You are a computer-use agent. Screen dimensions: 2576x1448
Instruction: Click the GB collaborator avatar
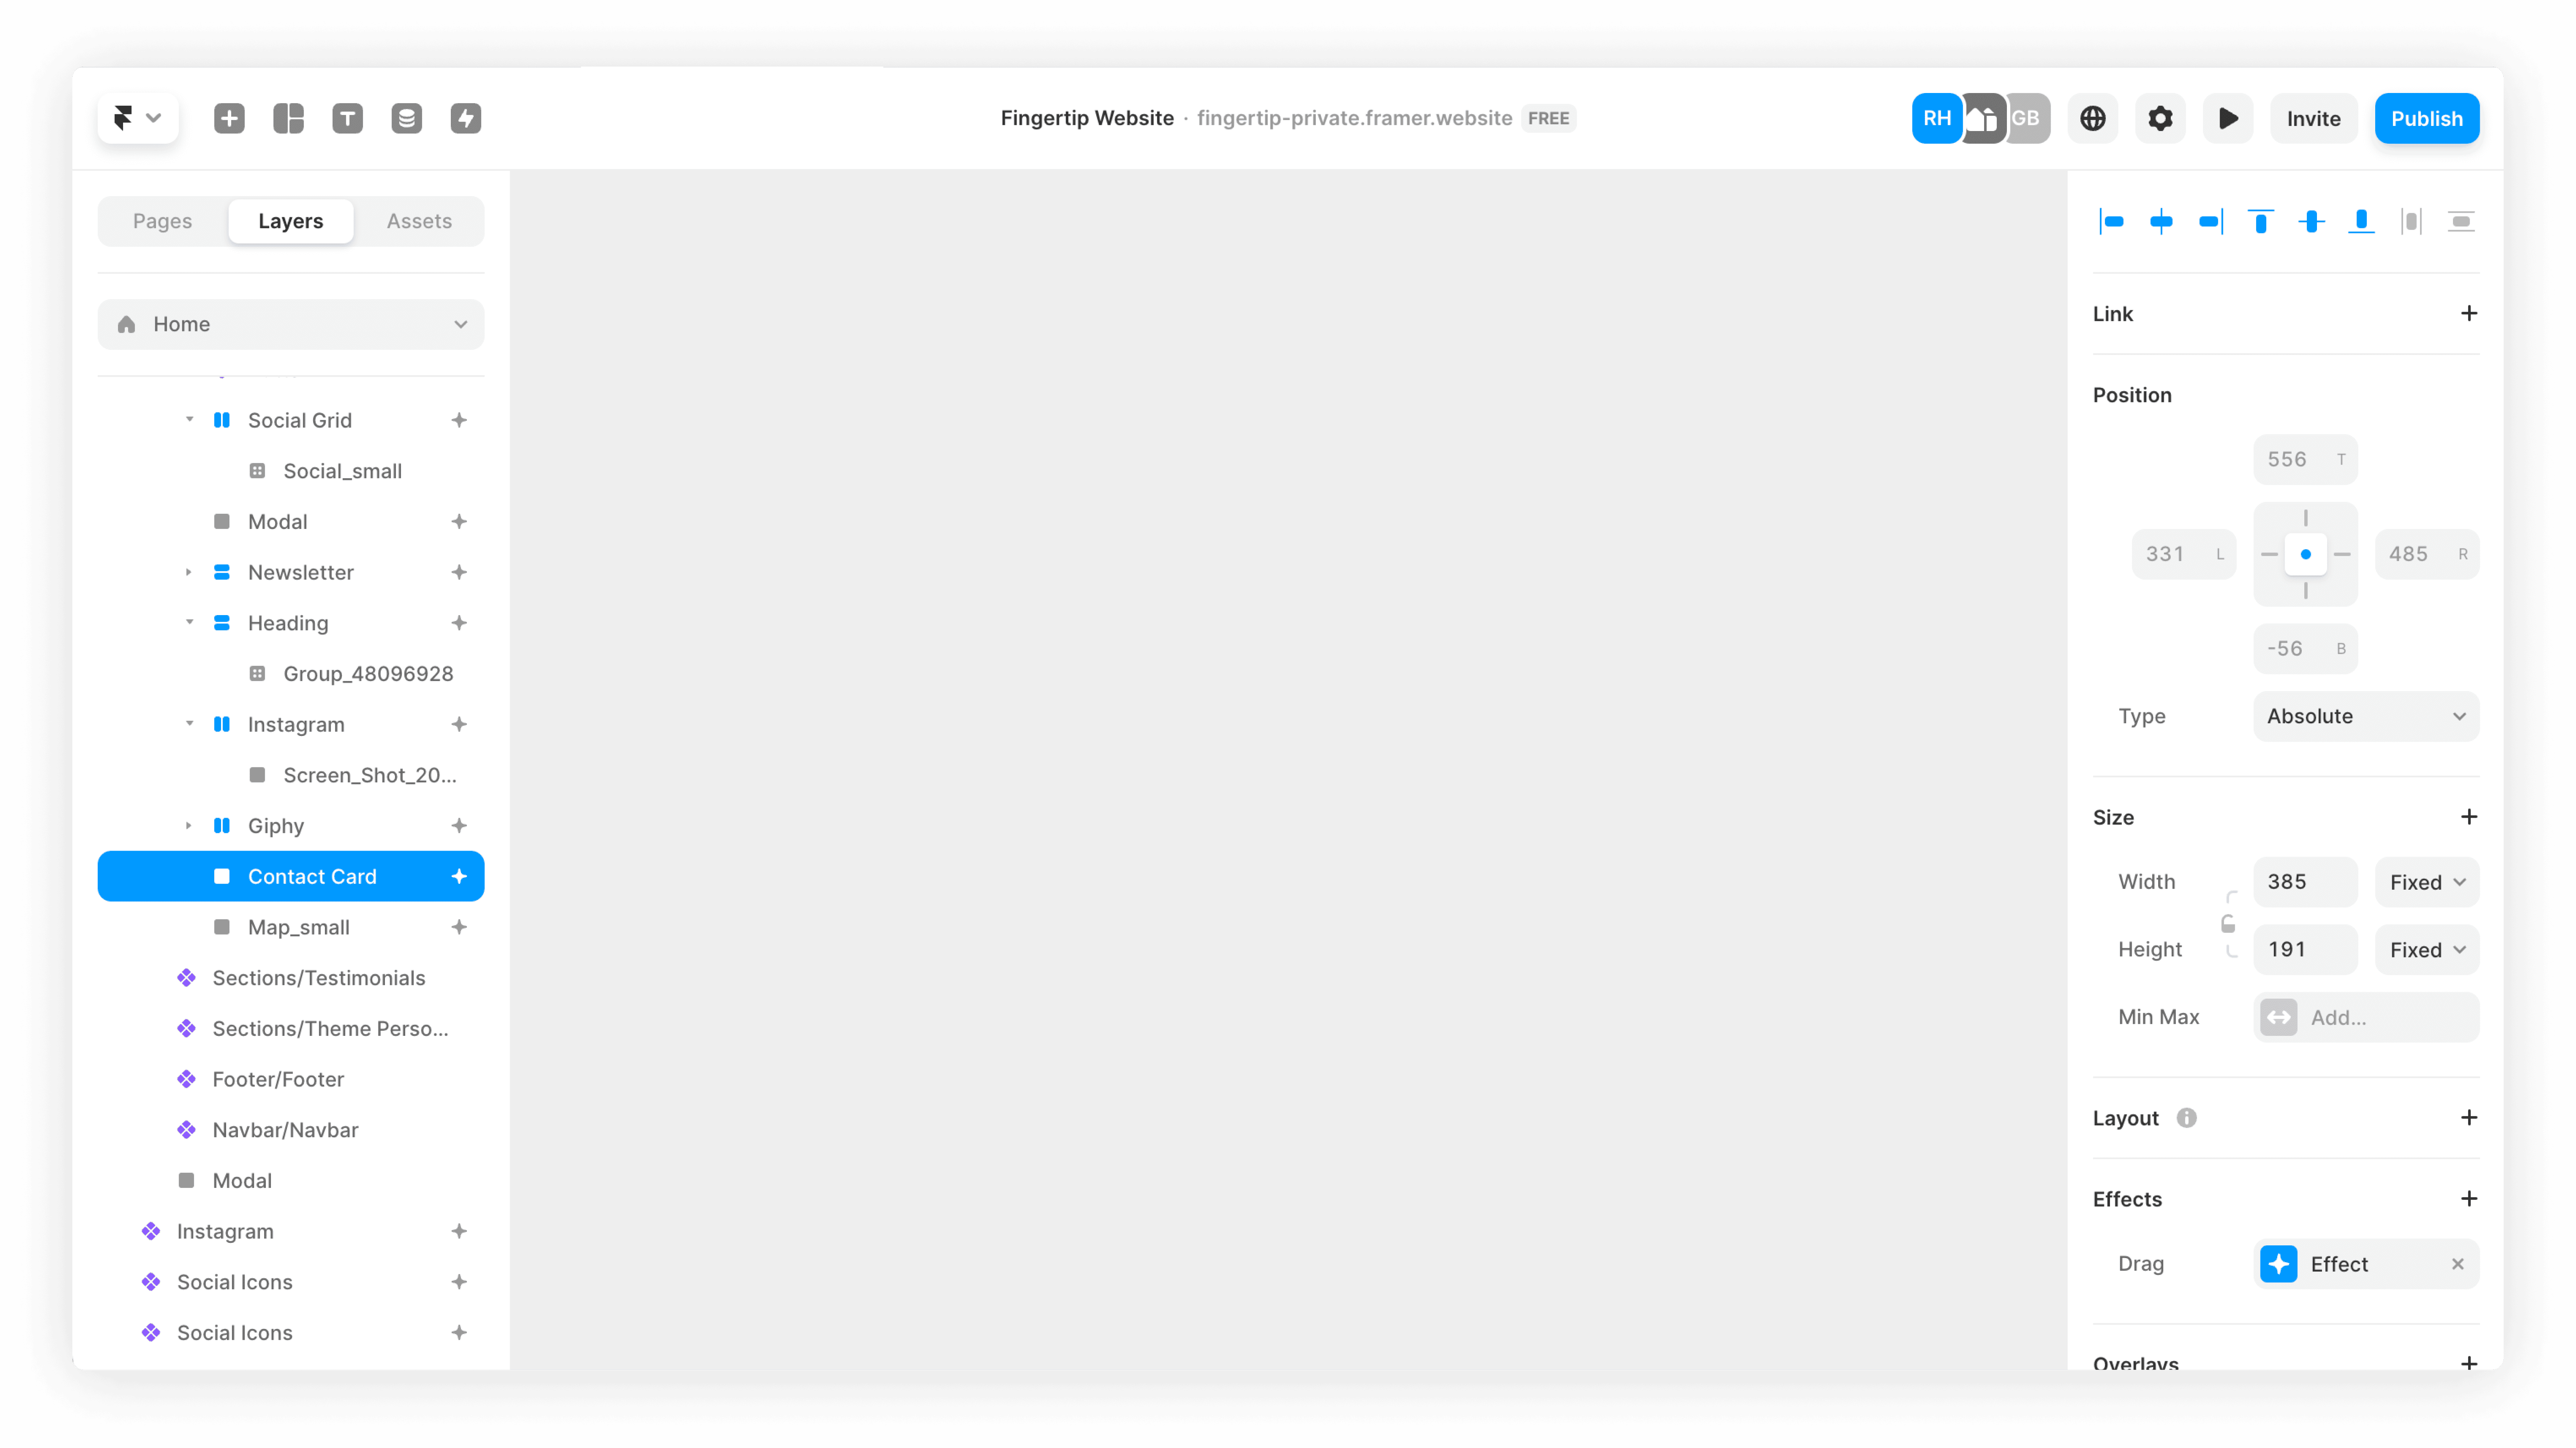pos(2028,118)
